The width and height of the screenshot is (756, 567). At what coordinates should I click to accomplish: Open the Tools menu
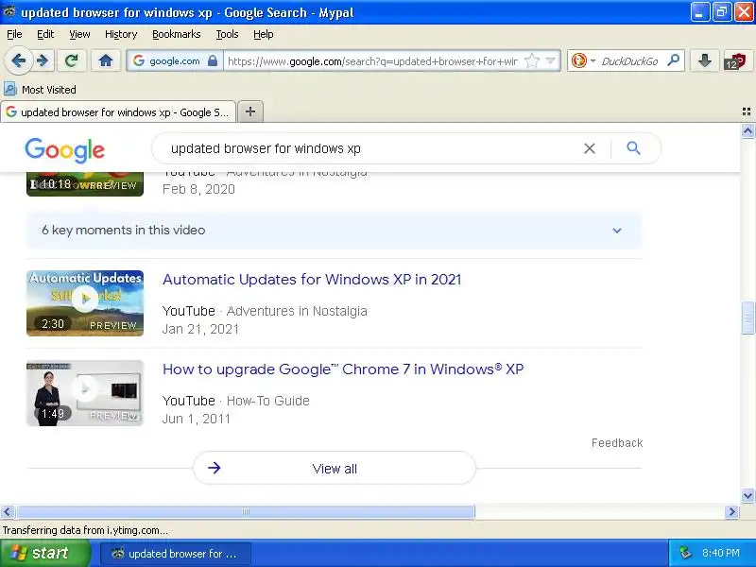[x=227, y=34]
